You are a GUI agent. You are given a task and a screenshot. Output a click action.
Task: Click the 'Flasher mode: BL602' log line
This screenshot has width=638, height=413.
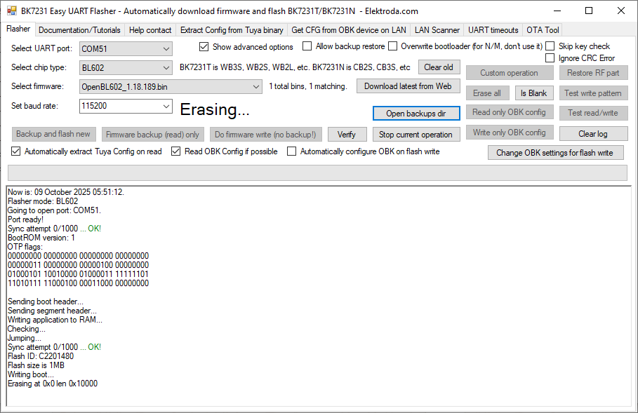(43, 201)
